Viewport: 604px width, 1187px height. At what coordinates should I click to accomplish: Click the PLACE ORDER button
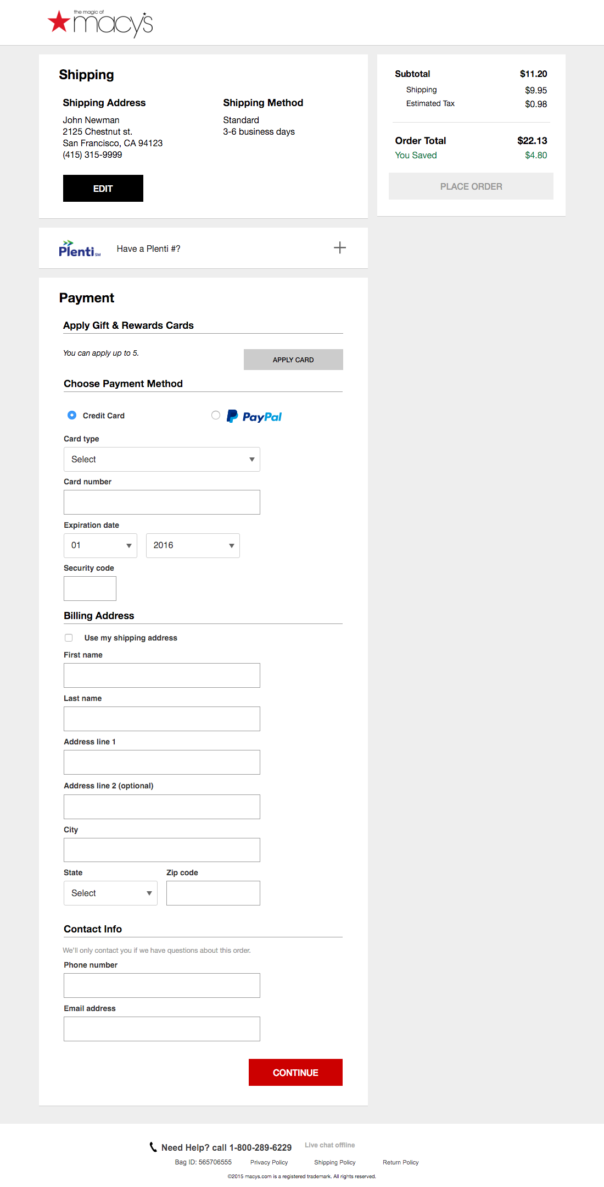click(x=471, y=186)
